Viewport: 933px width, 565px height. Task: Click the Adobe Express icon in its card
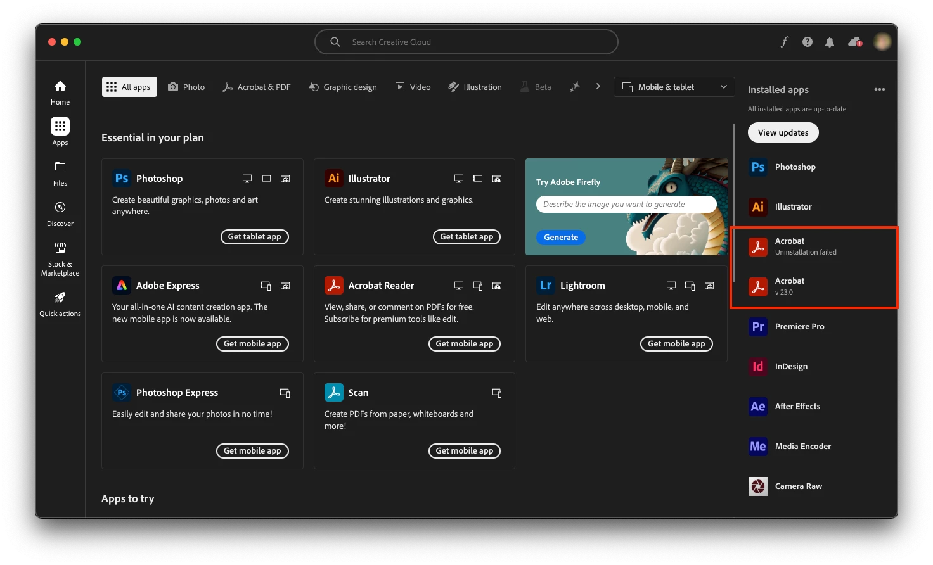pos(122,286)
